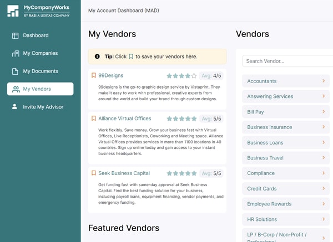
Task: Select the Employee Rewards category label
Action: coord(269,204)
